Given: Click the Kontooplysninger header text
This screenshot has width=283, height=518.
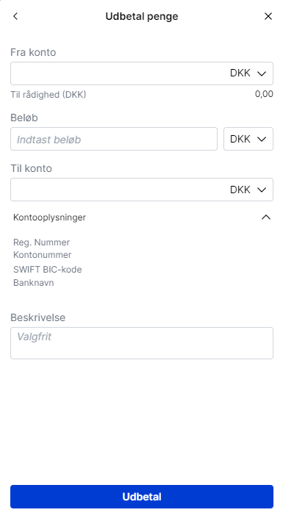Looking at the screenshot, I should coord(49,217).
